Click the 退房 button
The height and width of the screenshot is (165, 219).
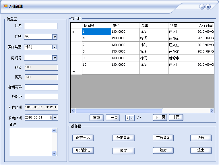click(x=201, y=138)
